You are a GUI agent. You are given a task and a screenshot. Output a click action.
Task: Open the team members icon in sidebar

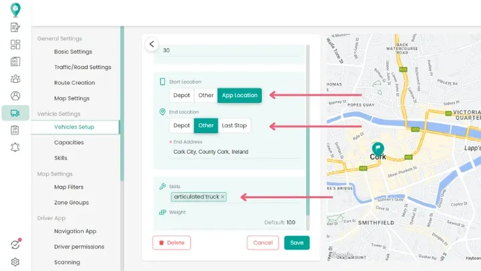click(x=15, y=79)
